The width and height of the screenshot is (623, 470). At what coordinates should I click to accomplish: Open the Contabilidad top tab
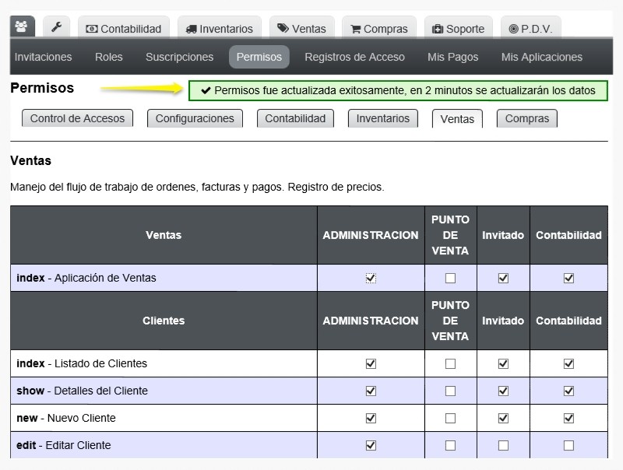124,29
